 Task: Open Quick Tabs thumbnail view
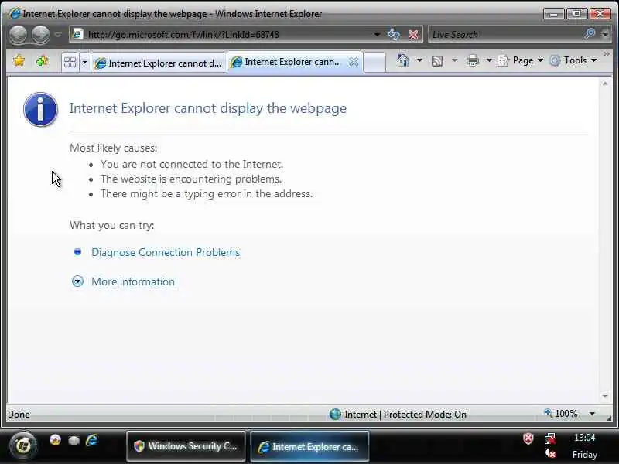[x=70, y=62]
